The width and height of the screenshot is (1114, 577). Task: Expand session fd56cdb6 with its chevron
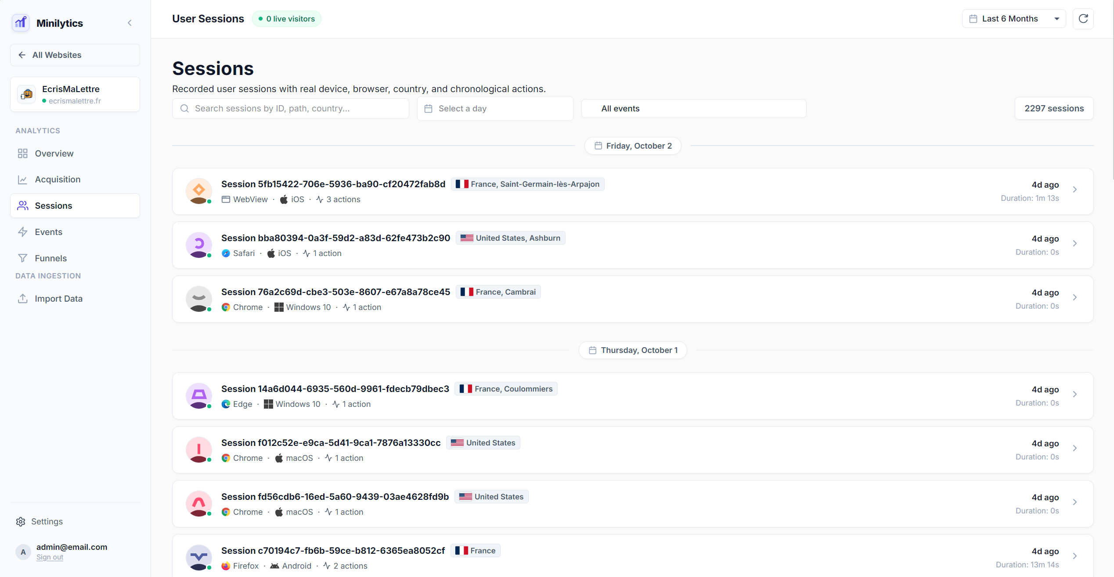click(1074, 502)
